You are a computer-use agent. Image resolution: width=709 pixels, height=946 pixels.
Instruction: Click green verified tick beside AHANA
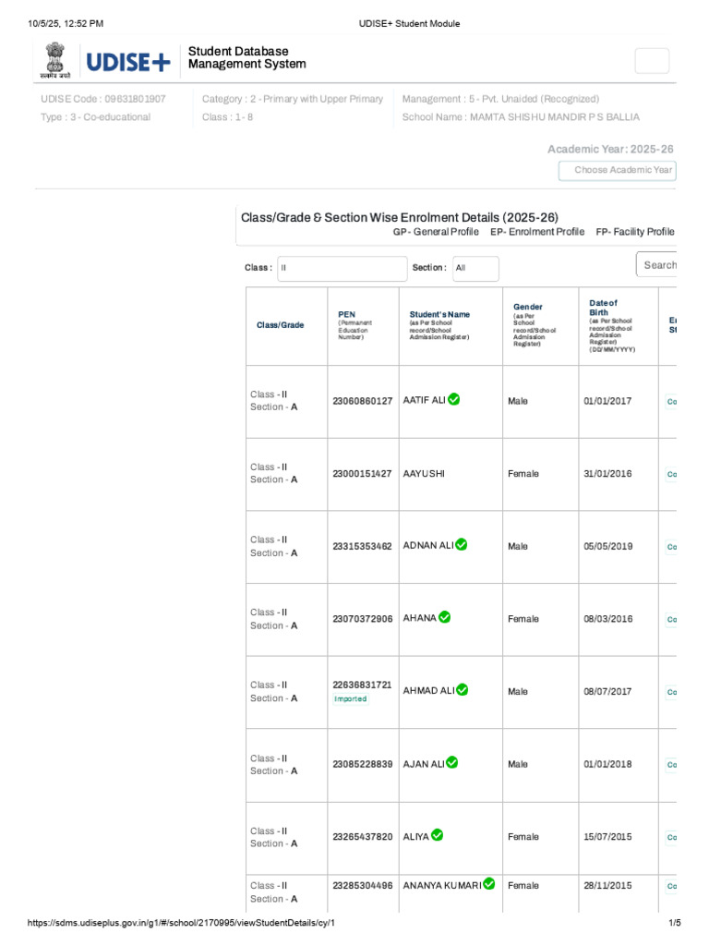(444, 617)
